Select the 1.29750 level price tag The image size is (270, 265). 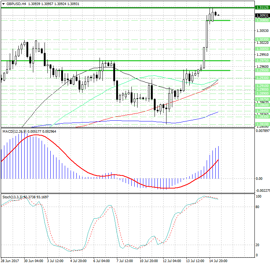point(262,61)
